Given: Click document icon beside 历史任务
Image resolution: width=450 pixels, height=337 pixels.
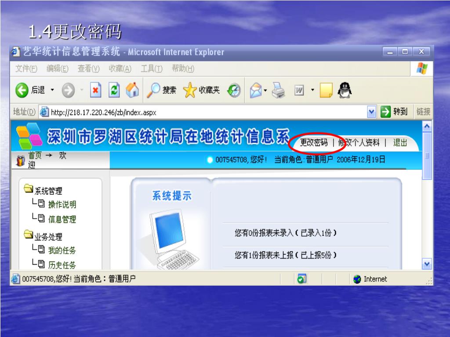Looking at the screenshot, I should 41,264.
